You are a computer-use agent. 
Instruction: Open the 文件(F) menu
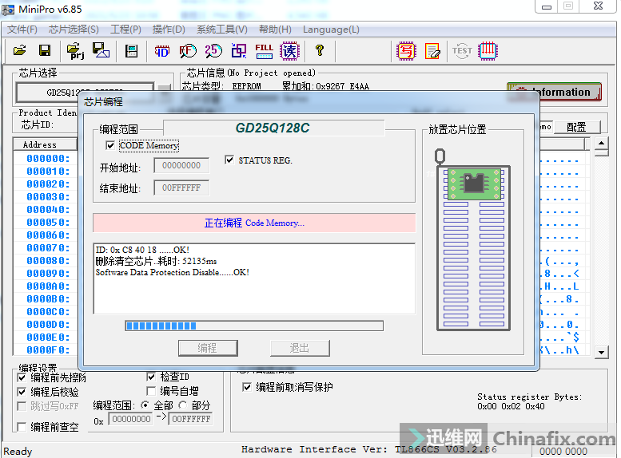22,30
